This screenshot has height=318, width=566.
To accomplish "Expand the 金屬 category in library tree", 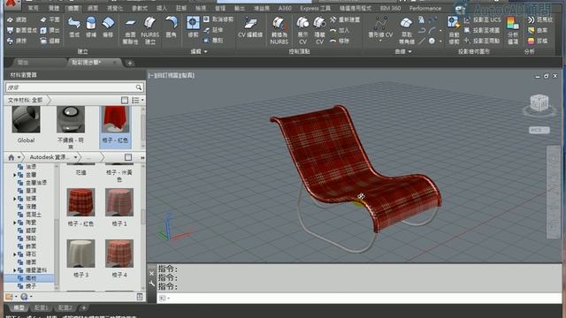I will tap(15, 175).
